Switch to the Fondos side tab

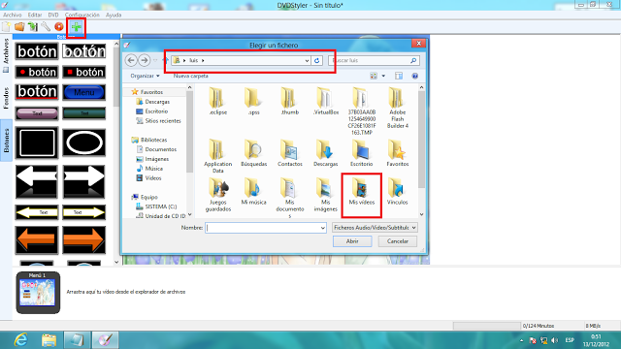coord(6,98)
